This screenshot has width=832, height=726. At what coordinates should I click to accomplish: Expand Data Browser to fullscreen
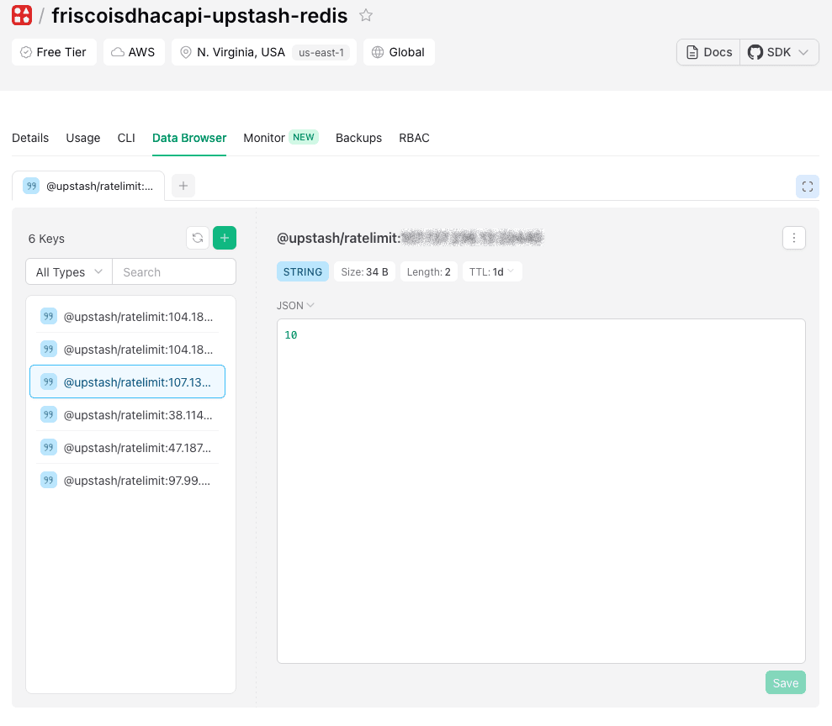point(807,186)
